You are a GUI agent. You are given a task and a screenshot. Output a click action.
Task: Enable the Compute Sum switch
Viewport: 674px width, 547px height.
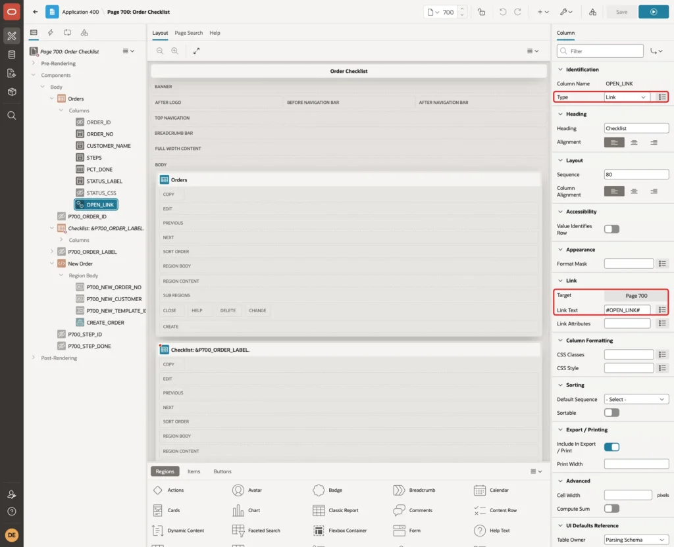pos(611,509)
